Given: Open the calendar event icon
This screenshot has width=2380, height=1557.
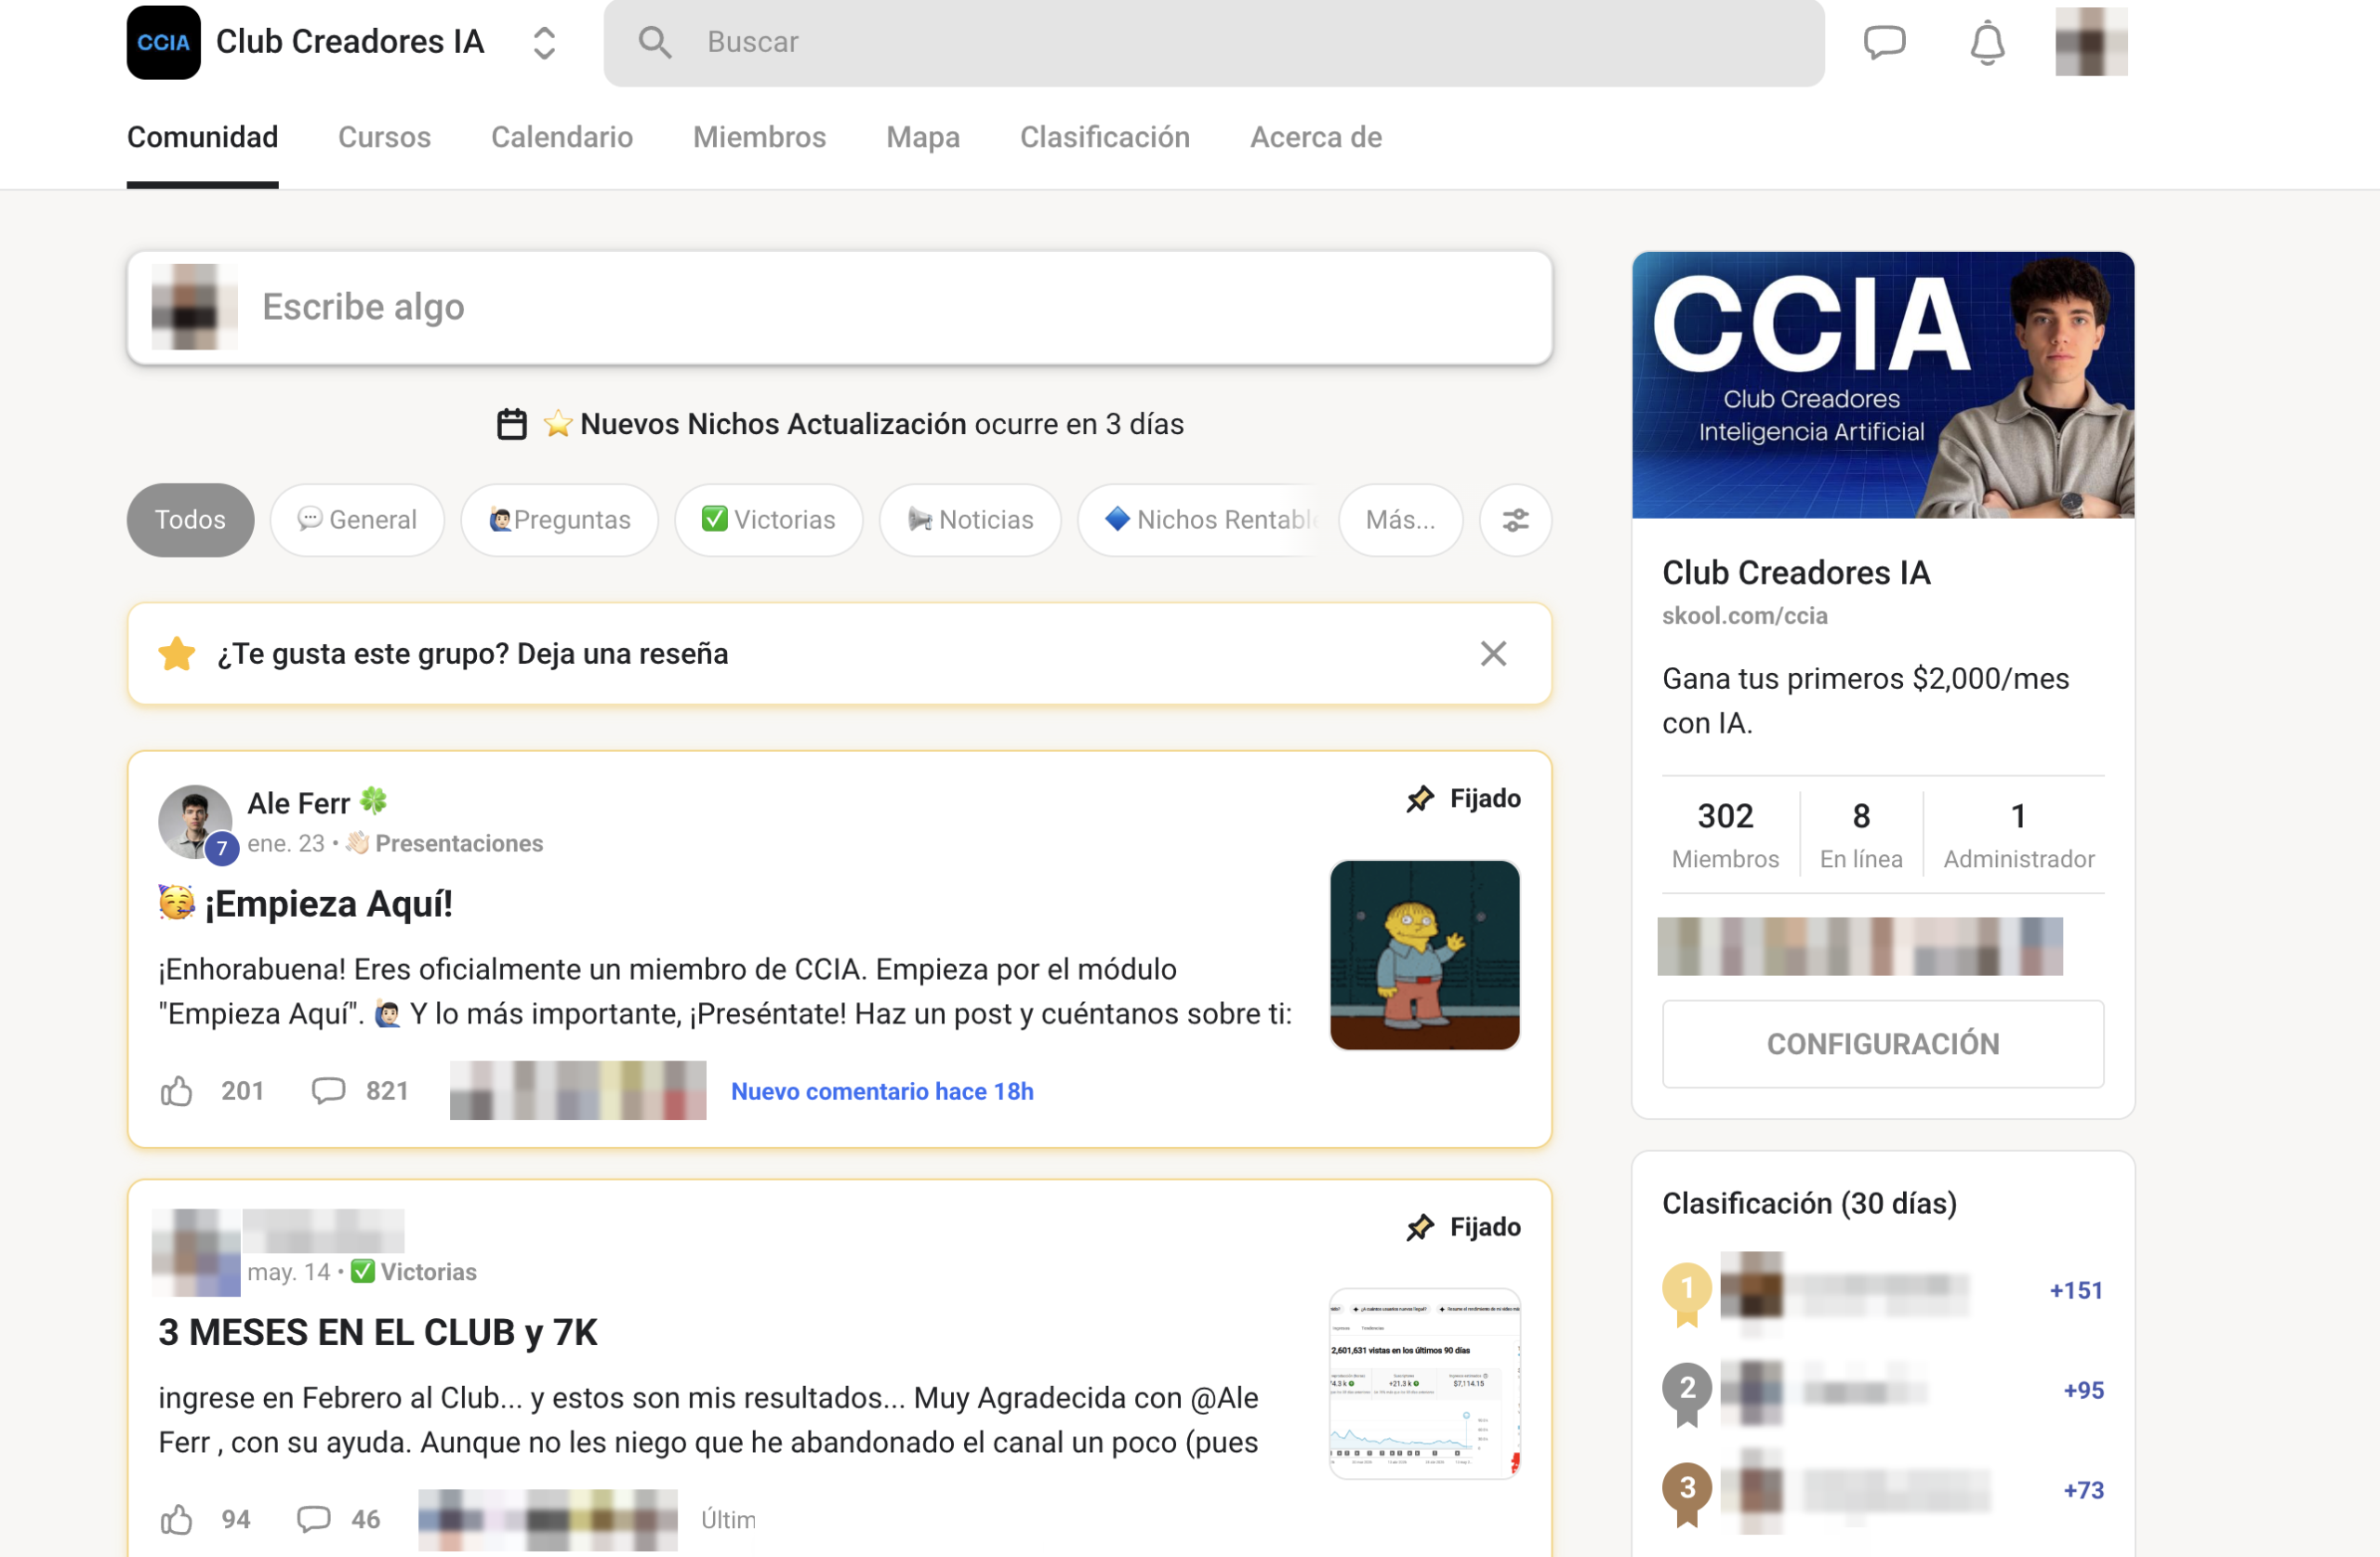Looking at the screenshot, I should coord(512,424).
